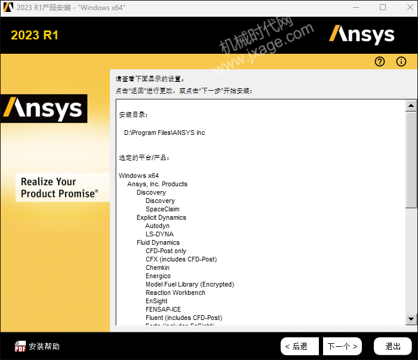418x360 pixels.
Task: Select the Explicit Dynamics entry
Action: [x=161, y=217]
